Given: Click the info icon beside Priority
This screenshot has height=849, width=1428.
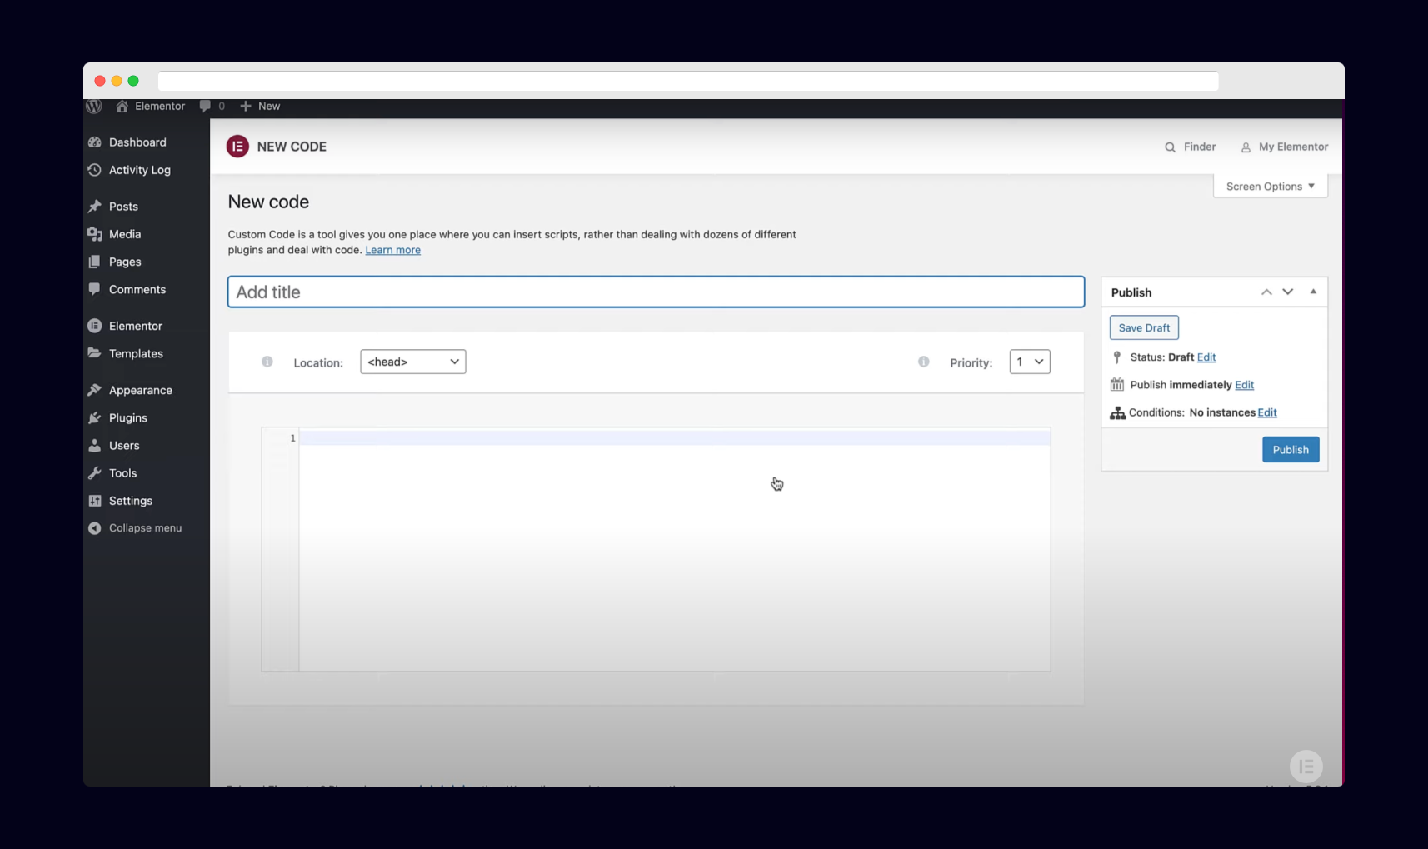Looking at the screenshot, I should 924,362.
